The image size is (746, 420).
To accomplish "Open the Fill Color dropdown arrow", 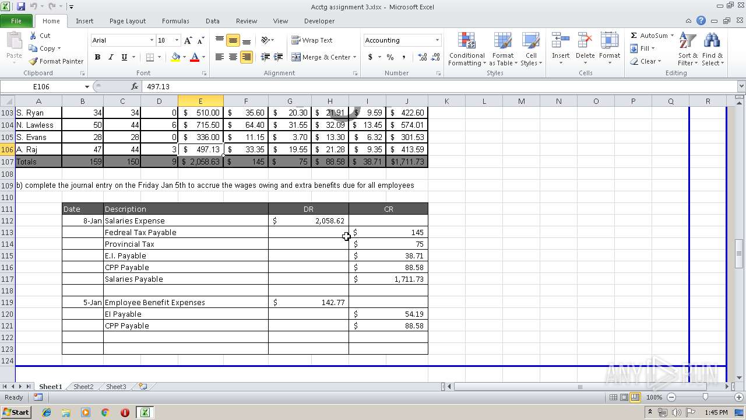I will coord(184,57).
